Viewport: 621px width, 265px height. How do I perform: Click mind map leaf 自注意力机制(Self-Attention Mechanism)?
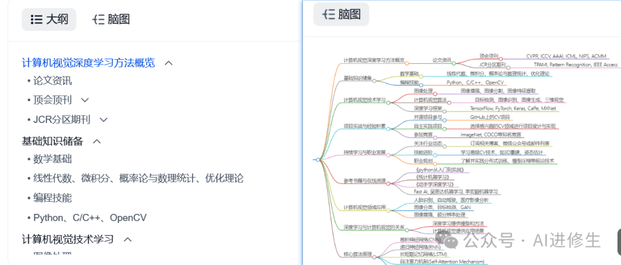point(442,262)
